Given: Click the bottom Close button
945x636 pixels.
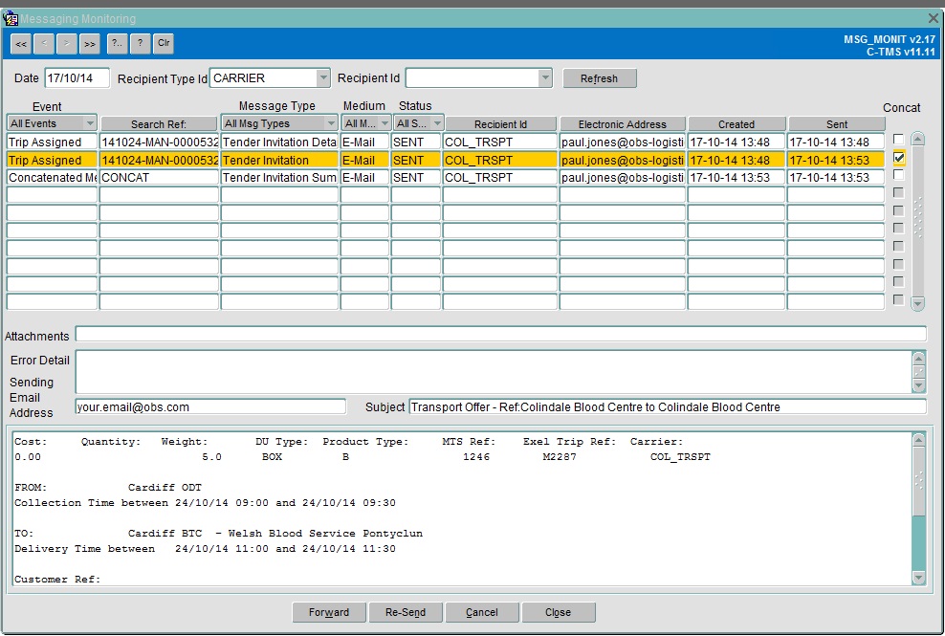Looking at the screenshot, I should [x=558, y=612].
